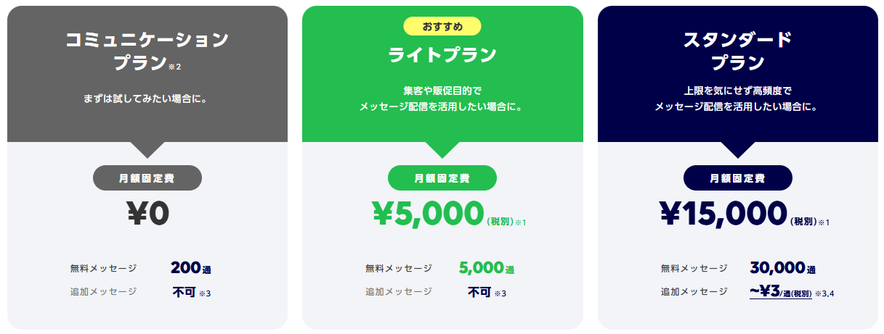Viewport: 884px width, 334px height.
Task: Click the navy 月額固定費 pill label
Action: (x=737, y=178)
